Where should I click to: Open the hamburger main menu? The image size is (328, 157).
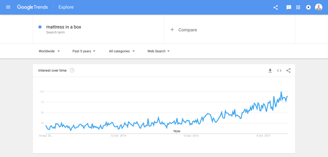(8, 7)
